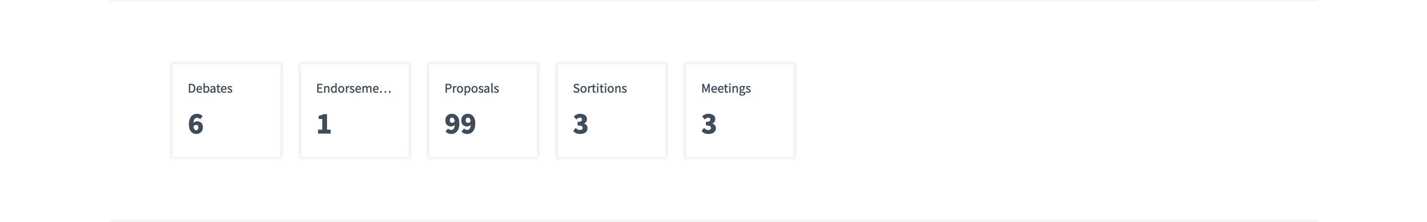Click the 99 count under Proposals
1427x222 pixels.
460,124
